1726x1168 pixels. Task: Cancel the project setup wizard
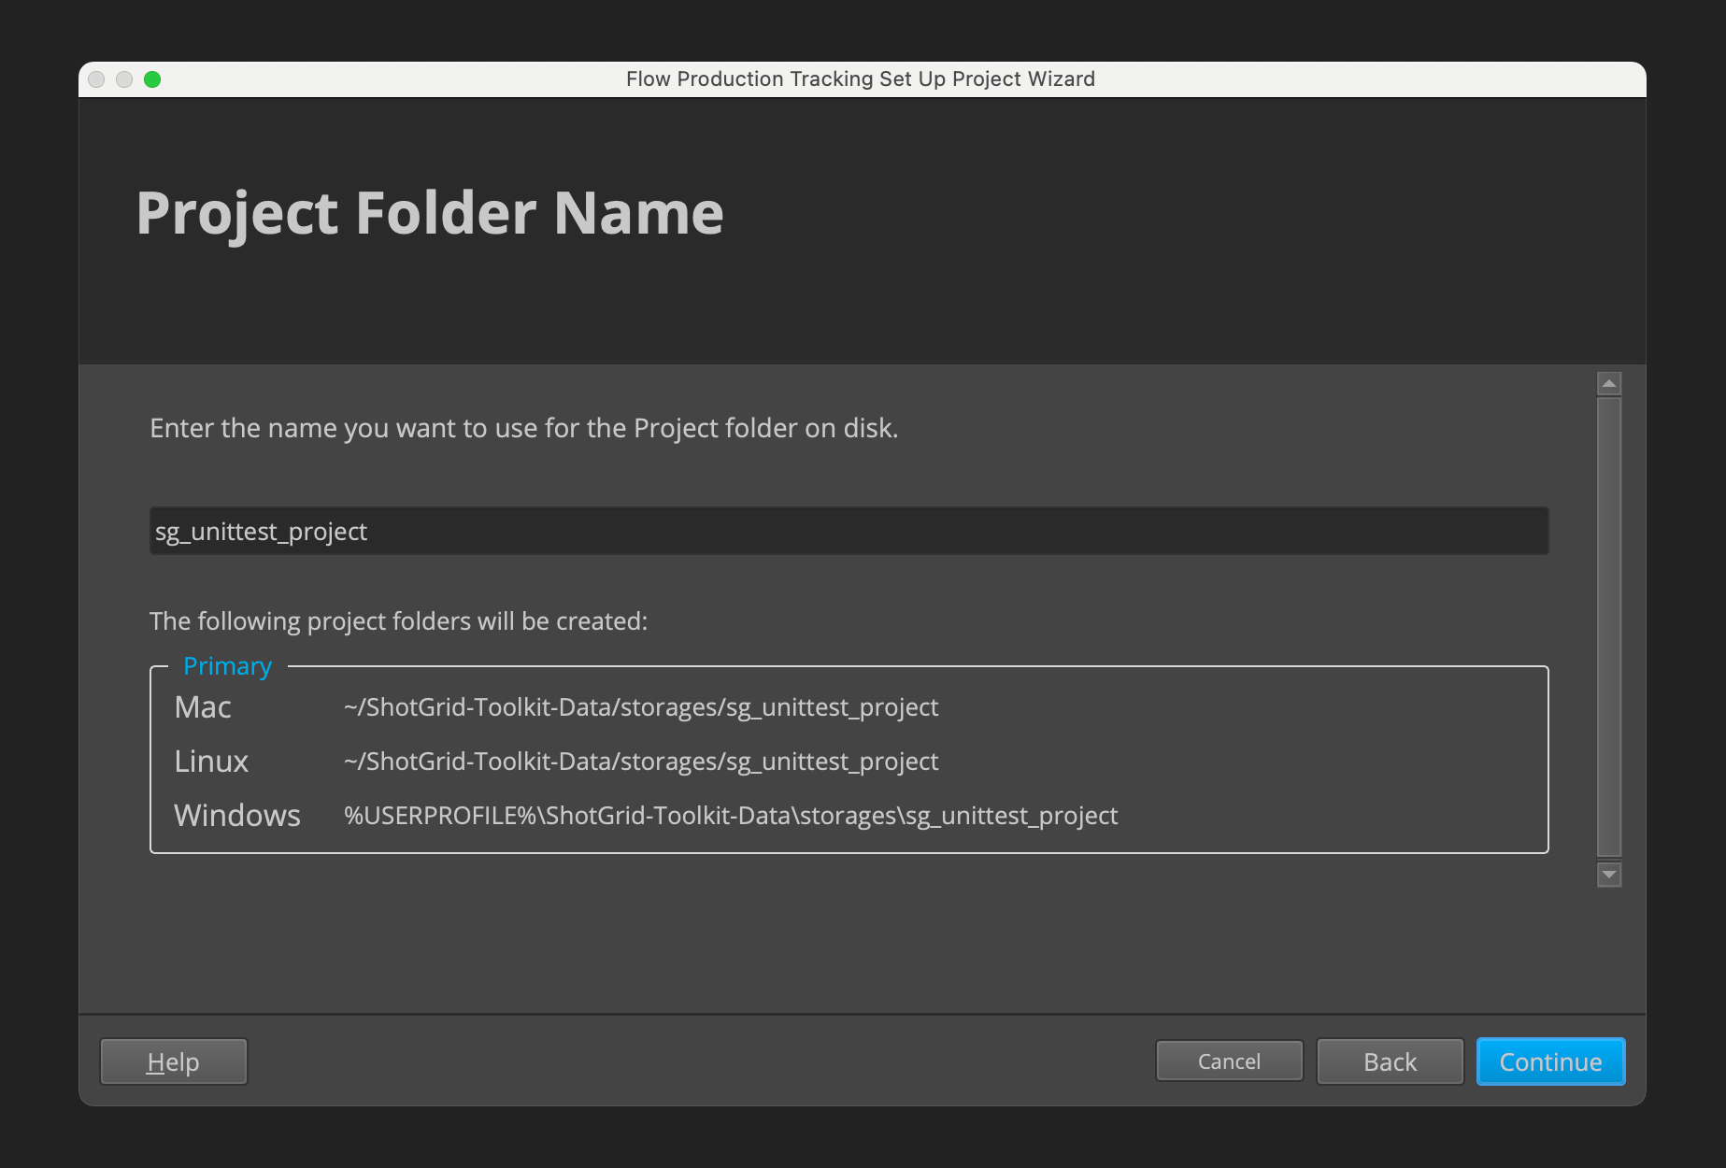point(1229,1061)
